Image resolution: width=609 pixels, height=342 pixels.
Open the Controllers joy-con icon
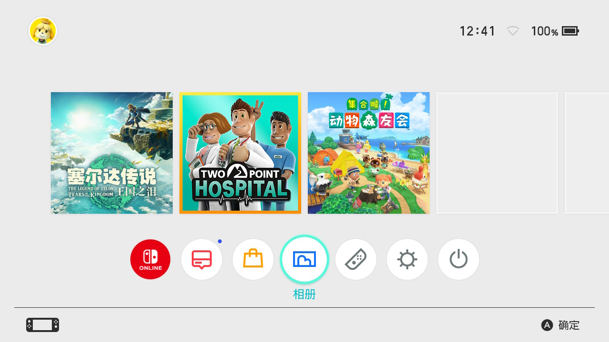[356, 259]
